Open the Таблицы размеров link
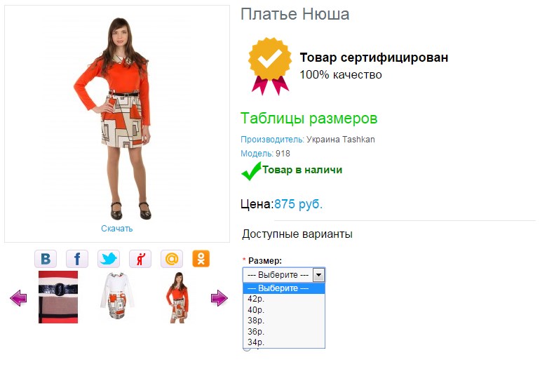 (309, 119)
